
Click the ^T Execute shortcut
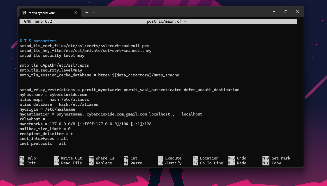tap(170, 158)
